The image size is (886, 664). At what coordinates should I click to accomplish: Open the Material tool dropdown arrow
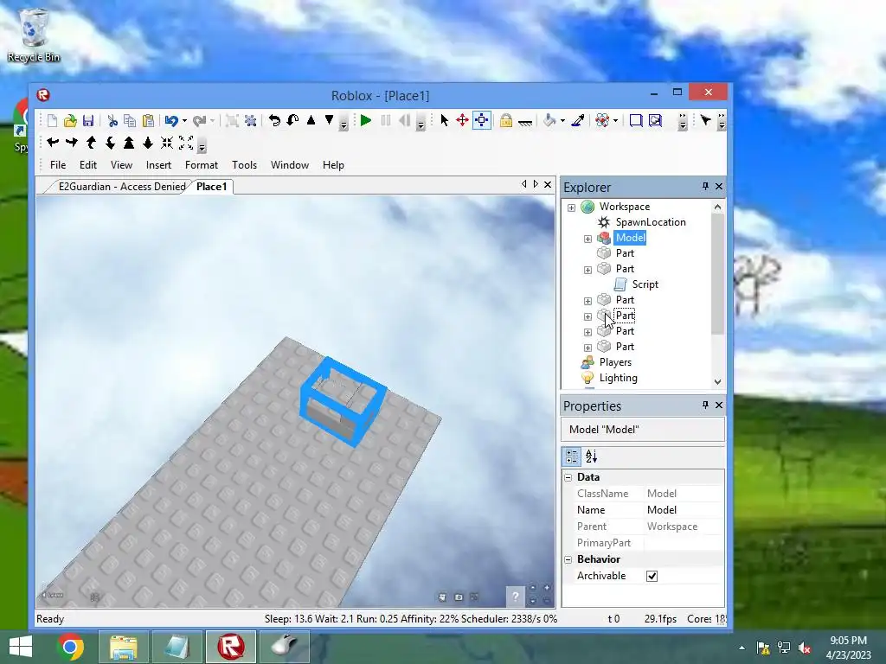[x=616, y=121]
